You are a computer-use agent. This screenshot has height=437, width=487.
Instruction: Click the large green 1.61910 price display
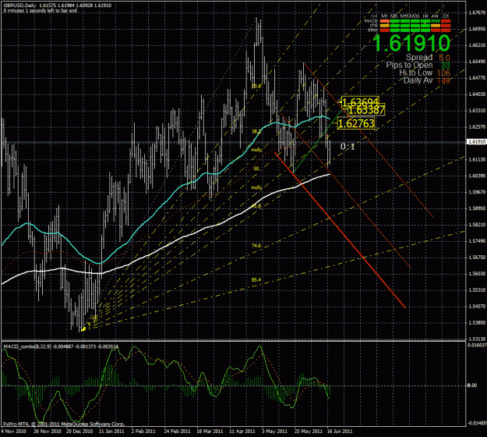pyautogui.click(x=411, y=43)
